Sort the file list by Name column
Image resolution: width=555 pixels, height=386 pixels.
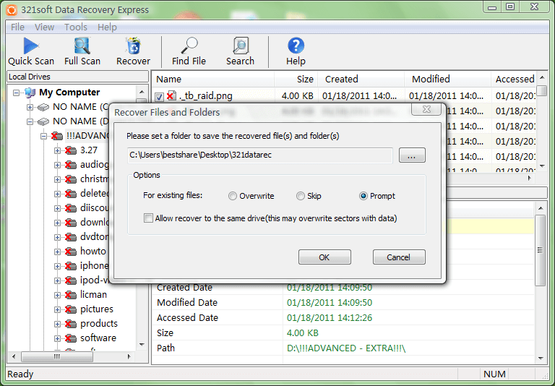(213, 79)
